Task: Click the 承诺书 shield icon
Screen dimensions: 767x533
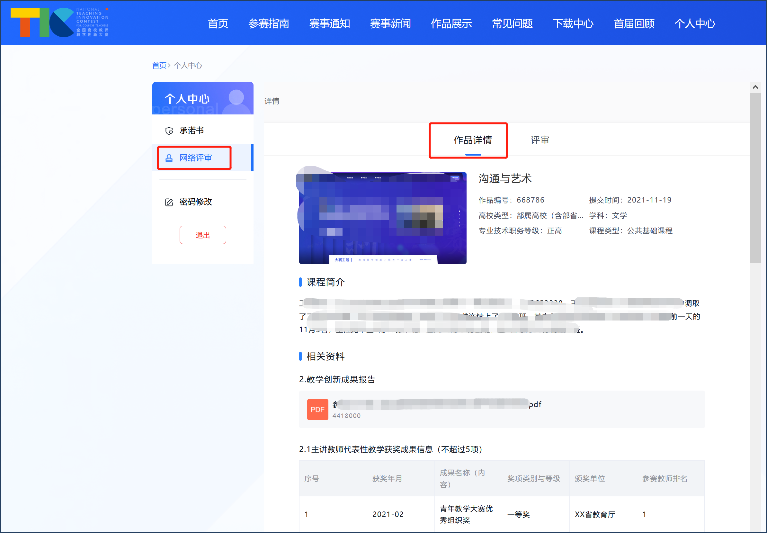Action: click(169, 131)
